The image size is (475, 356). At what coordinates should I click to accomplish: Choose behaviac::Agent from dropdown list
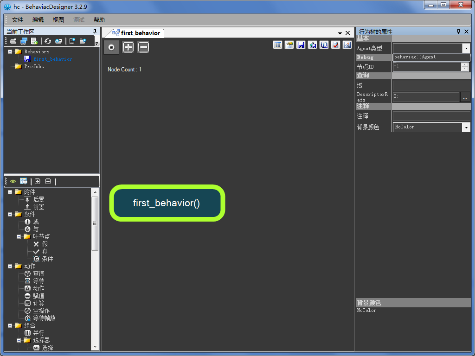431,57
